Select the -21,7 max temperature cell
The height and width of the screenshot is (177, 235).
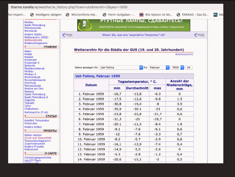coord(157,114)
